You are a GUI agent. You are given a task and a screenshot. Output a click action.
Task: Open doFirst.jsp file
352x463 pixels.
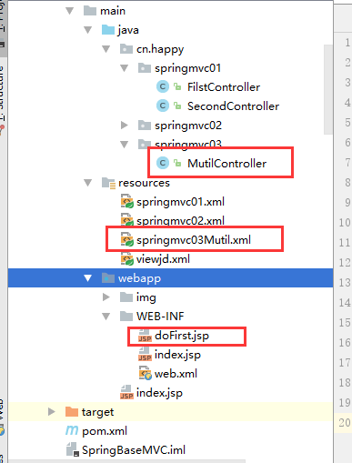(x=182, y=336)
